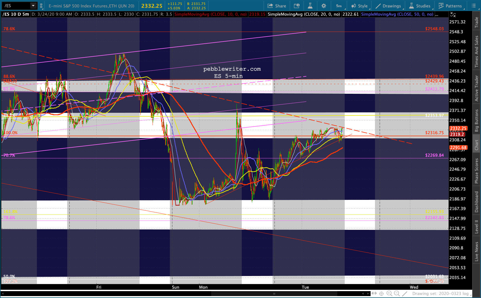Screen dimensions: 481x298
Task: Toggle the expand-collapse time axis icon
Action: pyautogui.click(x=374, y=294)
